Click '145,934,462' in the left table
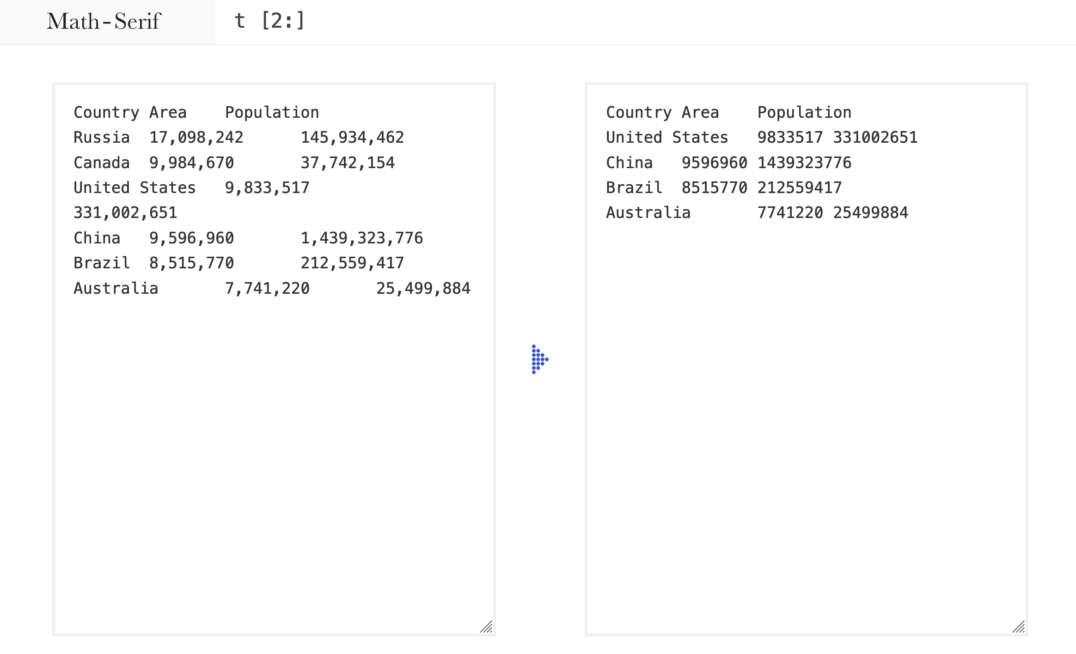The image size is (1076, 654). pos(352,138)
